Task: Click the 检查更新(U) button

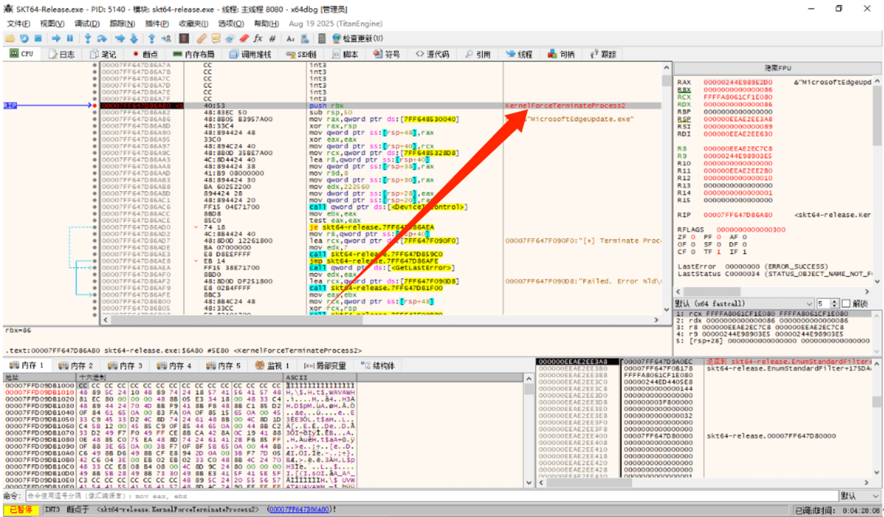Action: [357, 38]
